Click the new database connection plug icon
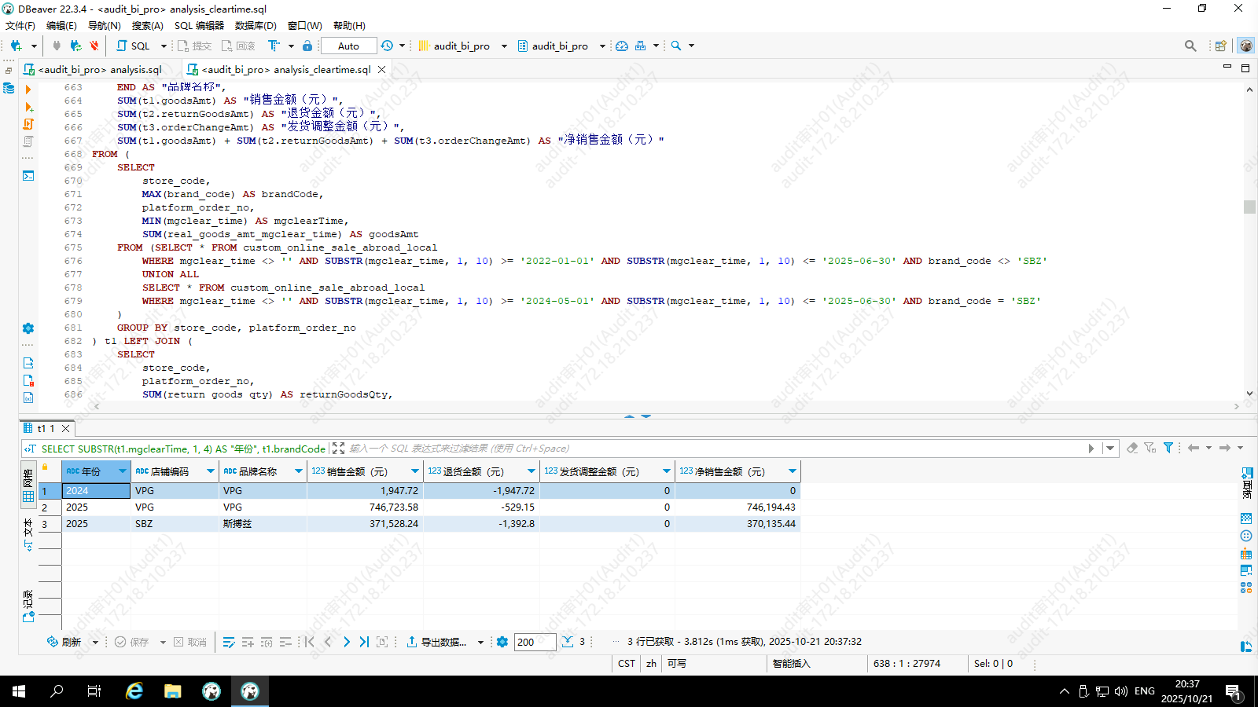1258x707 pixels. 16,46
